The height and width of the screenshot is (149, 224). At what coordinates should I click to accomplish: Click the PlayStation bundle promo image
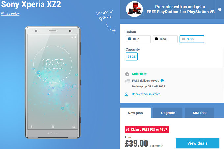pos(134,9)
